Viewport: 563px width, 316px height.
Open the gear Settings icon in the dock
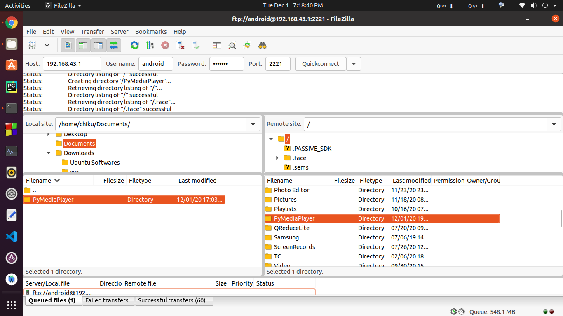click(12, 194)
